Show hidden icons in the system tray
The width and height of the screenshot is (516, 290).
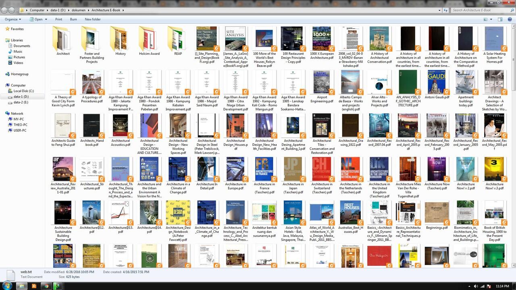point(470,286)
